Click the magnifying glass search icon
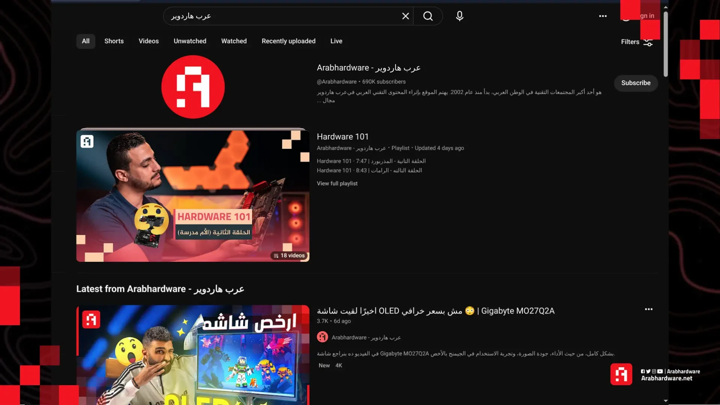 [428, 16]
